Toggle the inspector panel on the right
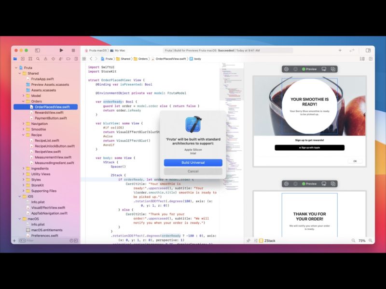The image size is (386, 289). coord(368,51)
